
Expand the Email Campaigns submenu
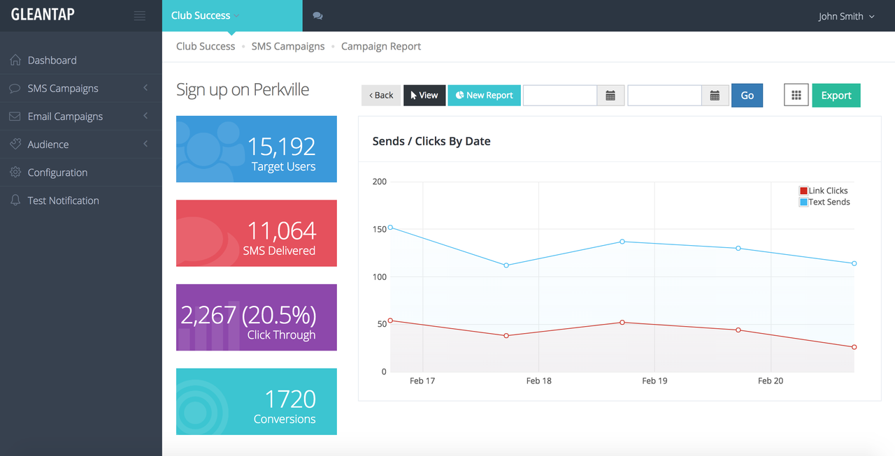point(145,116)
